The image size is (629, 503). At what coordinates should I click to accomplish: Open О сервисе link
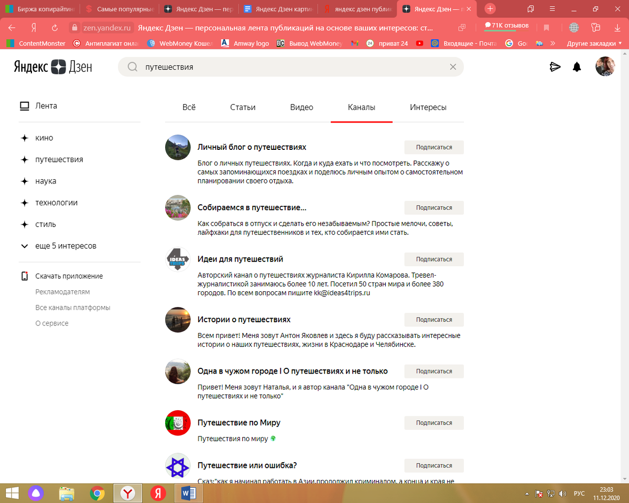click(x=52, y=323)
